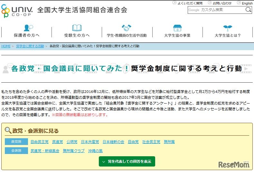Click the univ. CO-OP logo

pyautogui.click(x=17, y=11)
